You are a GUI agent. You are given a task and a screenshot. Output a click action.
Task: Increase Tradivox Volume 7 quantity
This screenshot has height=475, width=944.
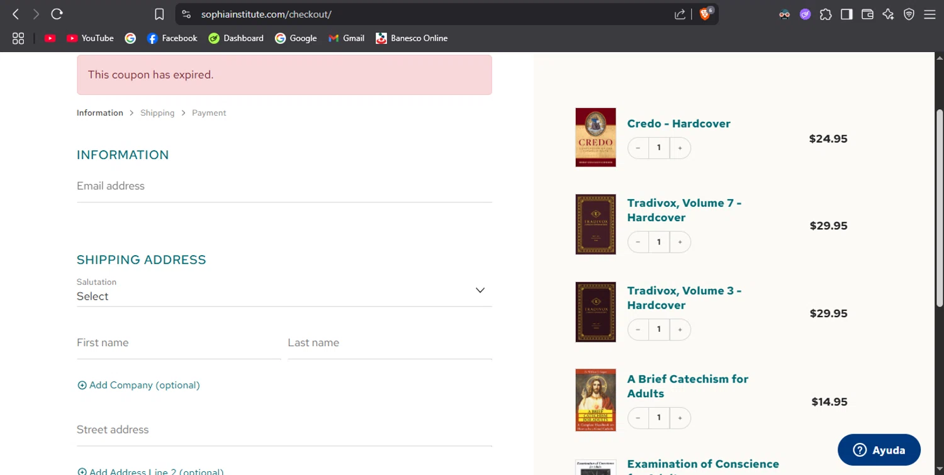[680, 242]
